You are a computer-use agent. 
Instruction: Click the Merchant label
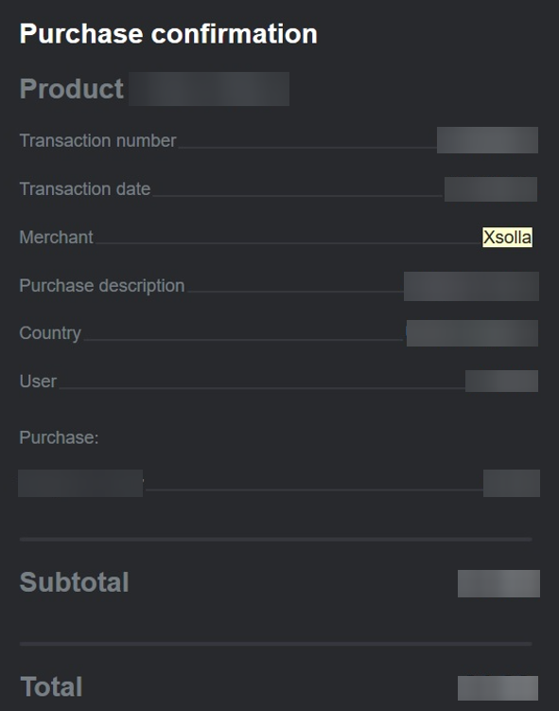(56, 237)
